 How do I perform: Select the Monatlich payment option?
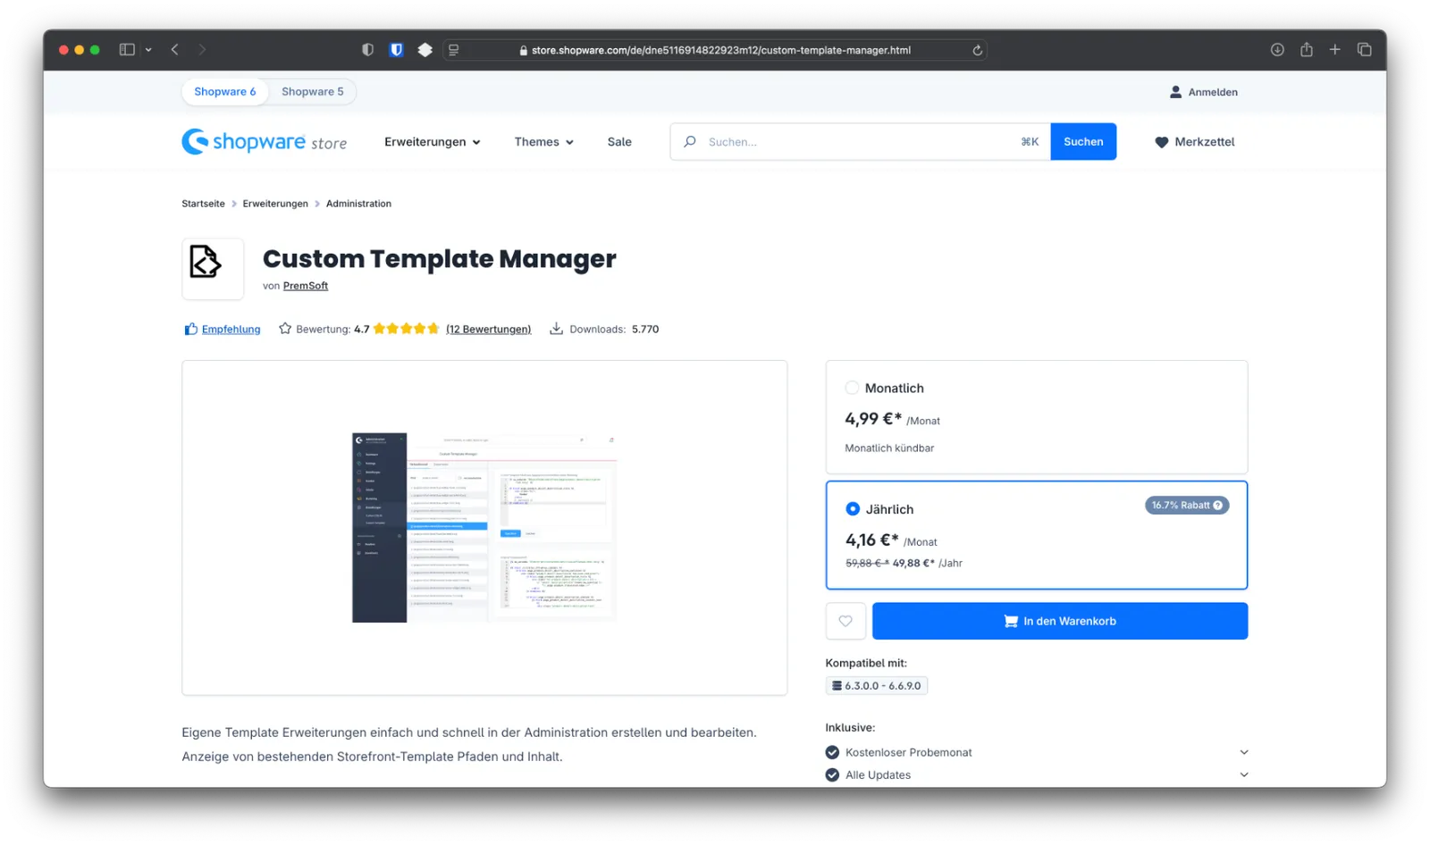(852, 388)
